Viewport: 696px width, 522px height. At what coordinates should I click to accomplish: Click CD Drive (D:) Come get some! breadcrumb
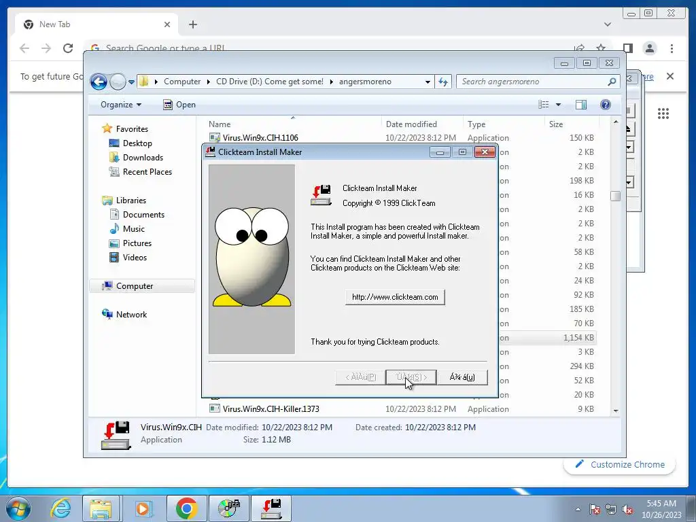pyautogui.click(x=269, y=82)
